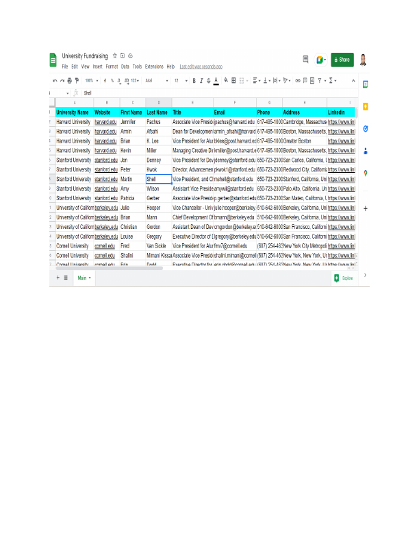Open the File menu

tap(64, 67)
